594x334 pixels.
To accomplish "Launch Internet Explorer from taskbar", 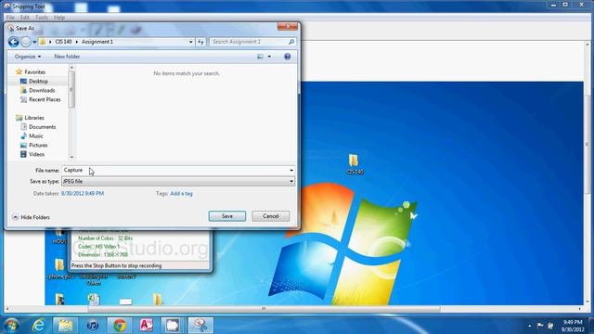I will (x=39, y=326).
